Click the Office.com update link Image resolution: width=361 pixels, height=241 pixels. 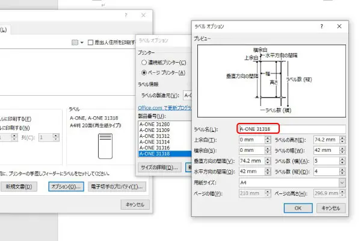(x=164, y=108)
